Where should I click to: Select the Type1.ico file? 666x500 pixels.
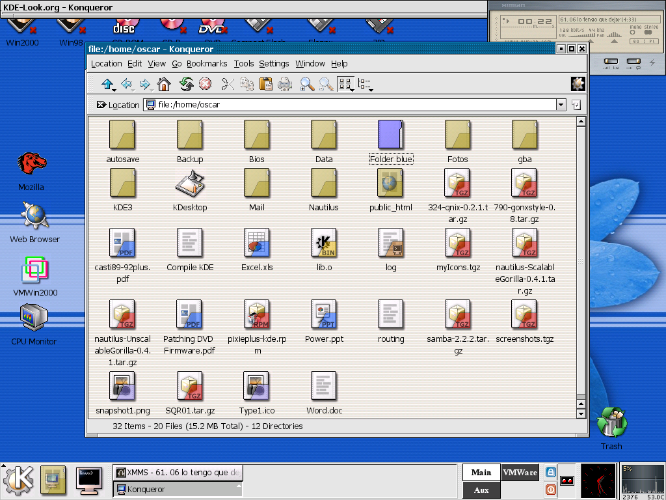(x=256, y=386)
